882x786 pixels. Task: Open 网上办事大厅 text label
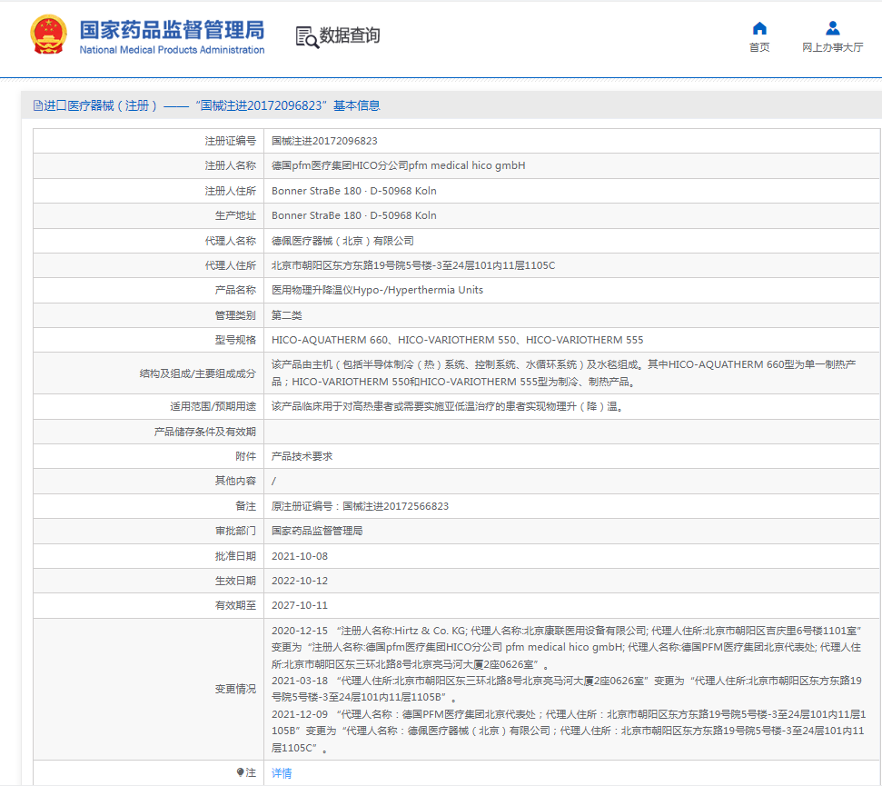pos(832,48)
